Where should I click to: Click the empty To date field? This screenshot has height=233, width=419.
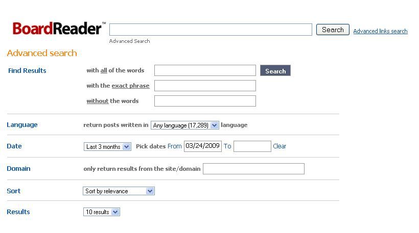pyautogui.click(x=252, y=146)
